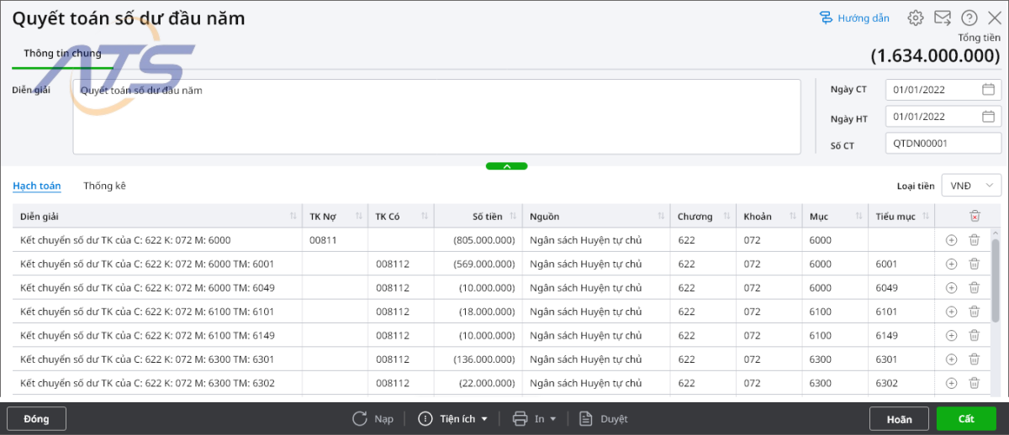
Task: Open calendar picker for Ngày HT
Action: [x=988, y=117]
